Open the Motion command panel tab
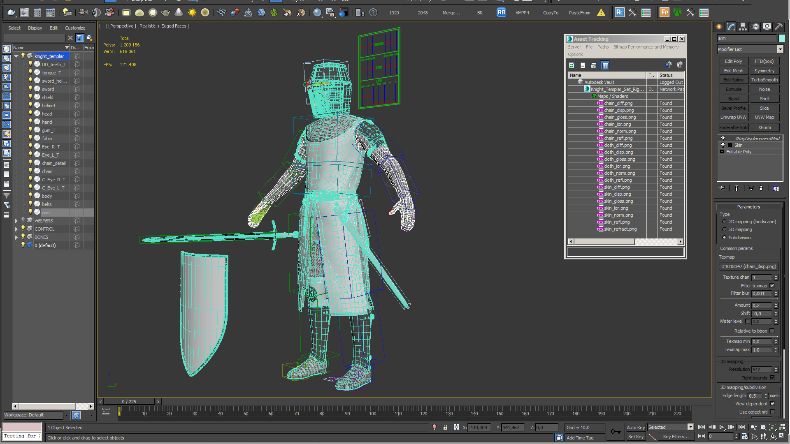 tap(755, 27)
